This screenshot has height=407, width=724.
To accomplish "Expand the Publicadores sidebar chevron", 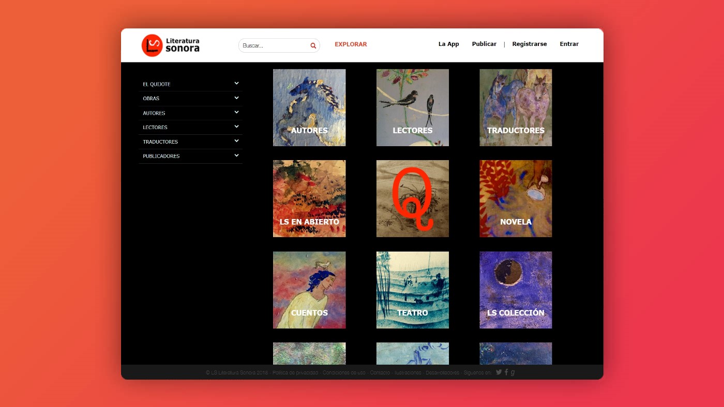I will [x=236, y=155].
